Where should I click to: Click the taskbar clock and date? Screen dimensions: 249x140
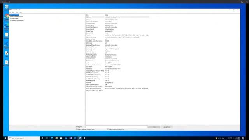coord(238,138)
